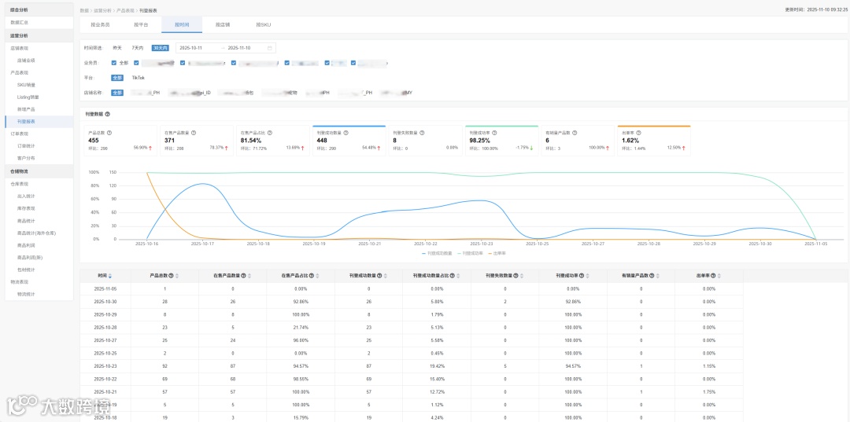Select the 按时间 tab
The width and height of the screenshot is (850, 422).
coord(182,25)
